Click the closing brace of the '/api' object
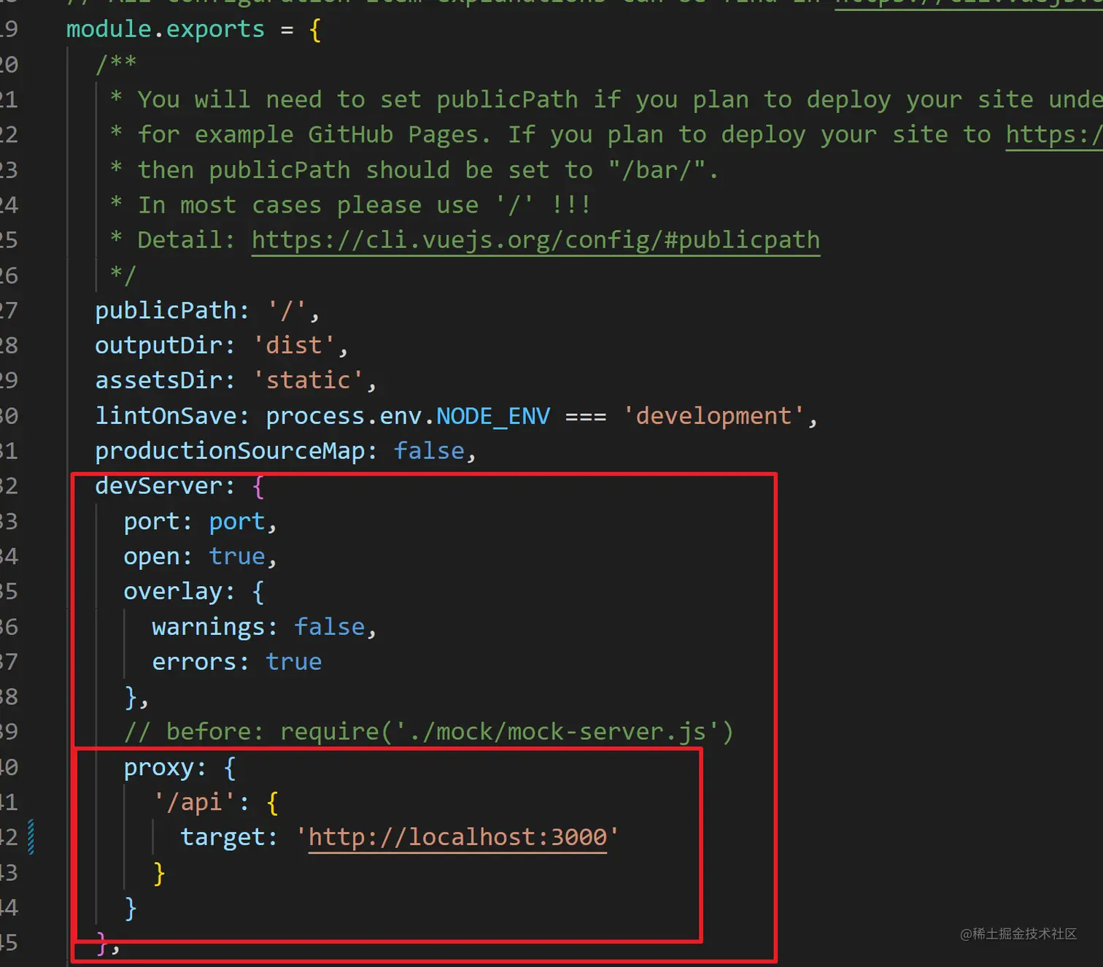The height and width of the screenshot is (967, 1103). 159,873
